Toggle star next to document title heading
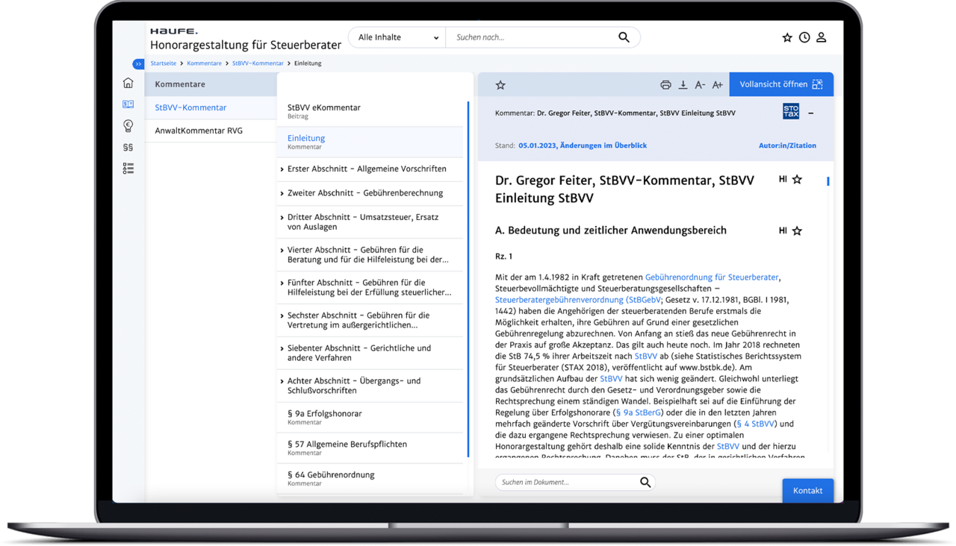 coord(797,180)
